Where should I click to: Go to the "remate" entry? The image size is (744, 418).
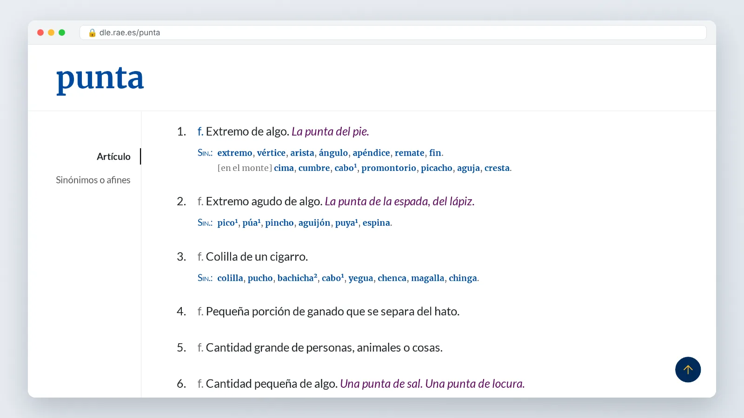(410, 153)
